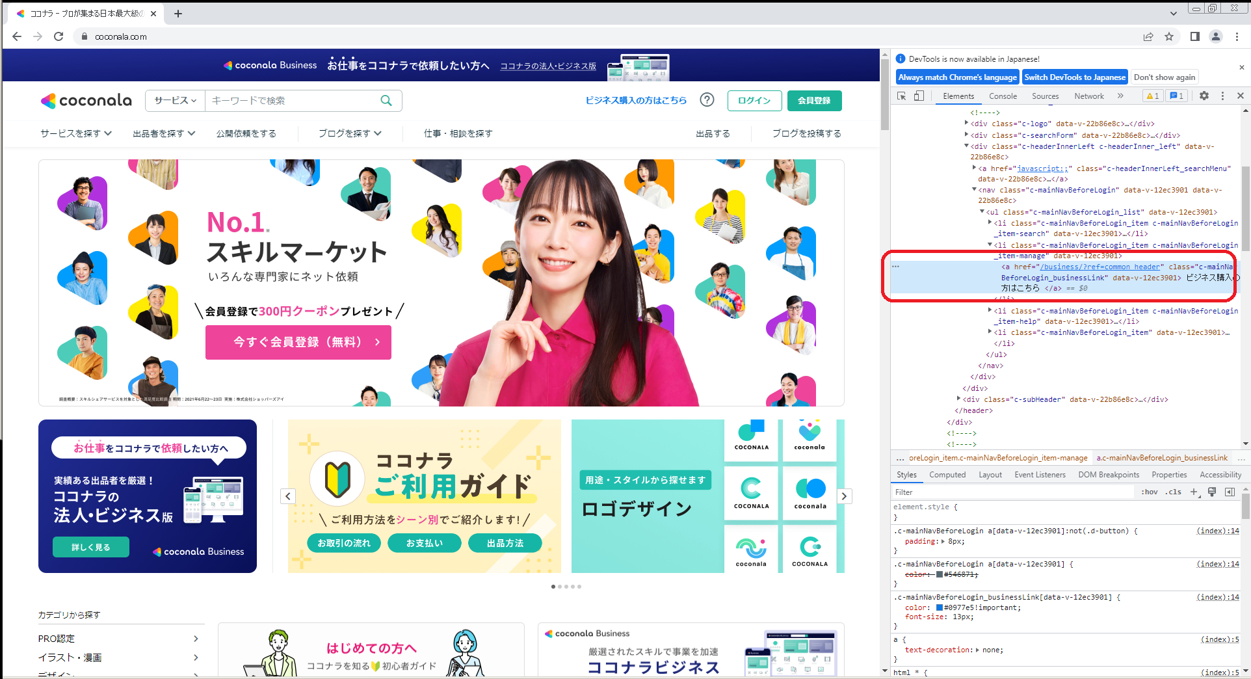The image size is (1251, 679).
Task: Click お取引の流れ guide button
Action: coord(344,543)
